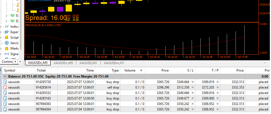The image size is (271, 114).
Task: Select the Services item in Navigator tree
Action: 14,43
